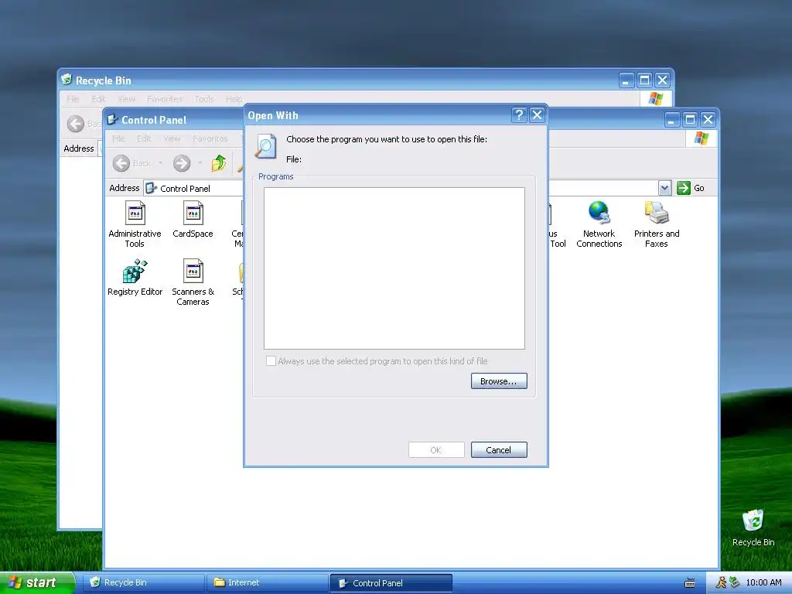Expand the Control Panel address bar dropdown

click(664, 188)
